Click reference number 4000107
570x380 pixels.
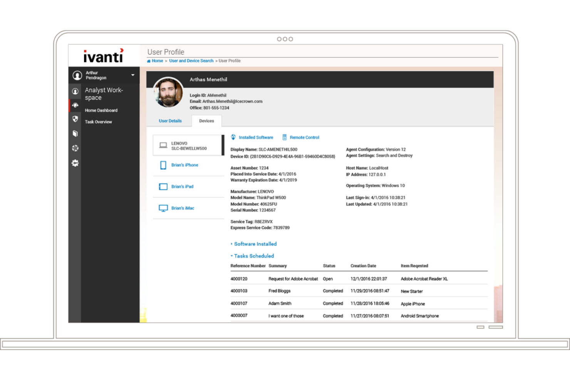coord(239,304)
